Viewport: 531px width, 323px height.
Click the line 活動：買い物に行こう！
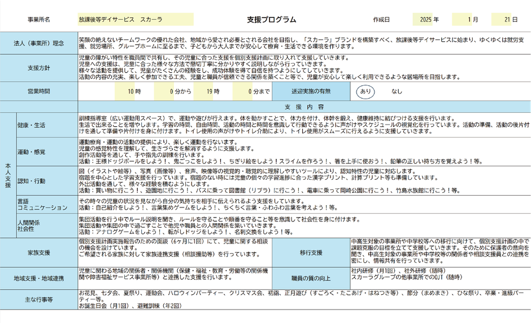click(x=269, y=190)
